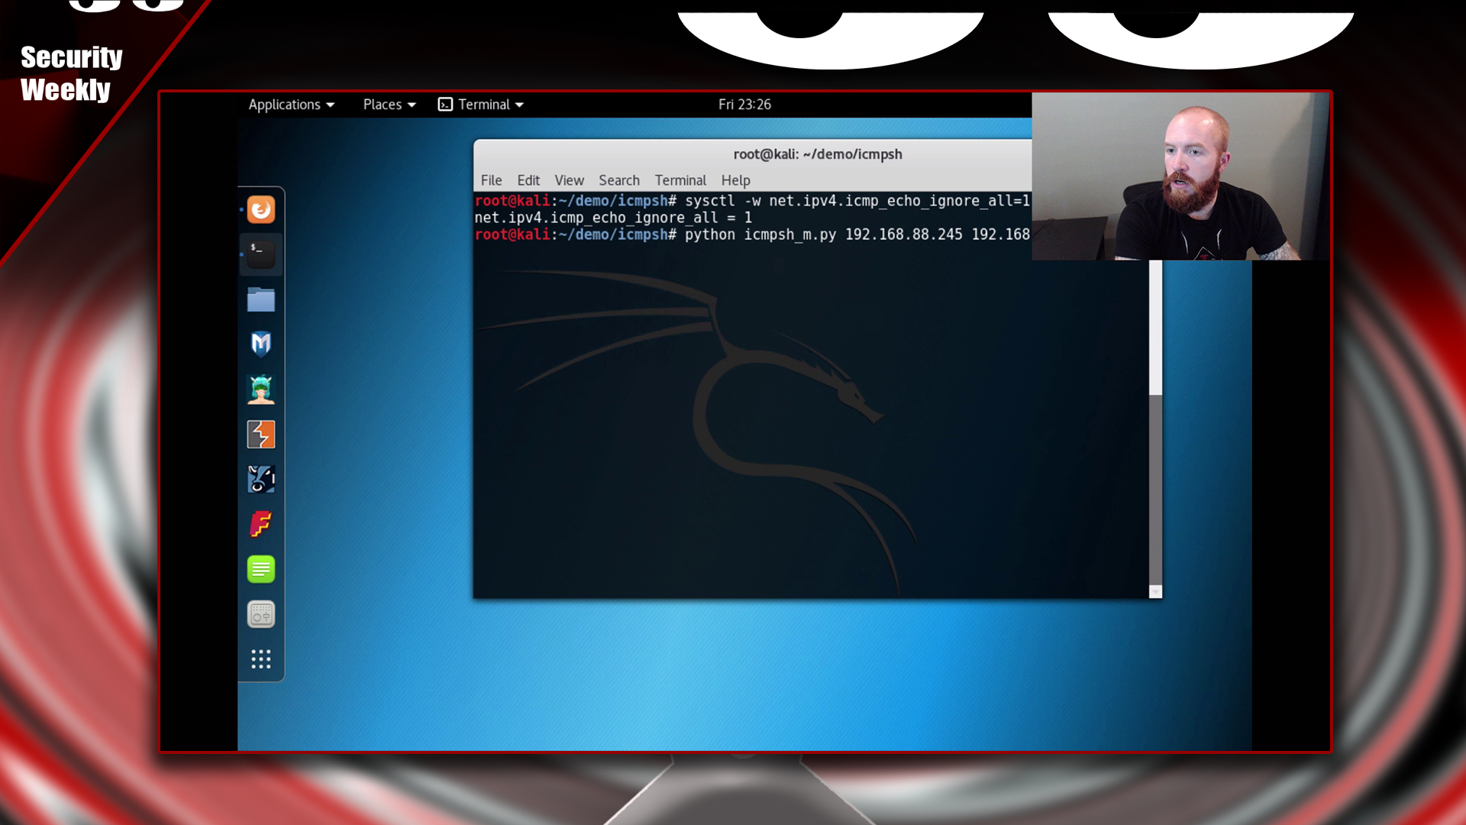Open the terminal File menu
The height and width of the screenshot is (825, 1466).
pos(491,180)
